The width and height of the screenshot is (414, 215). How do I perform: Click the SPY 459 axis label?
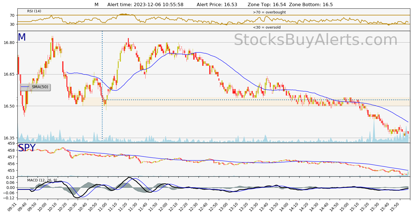click(x=11, y=144)
